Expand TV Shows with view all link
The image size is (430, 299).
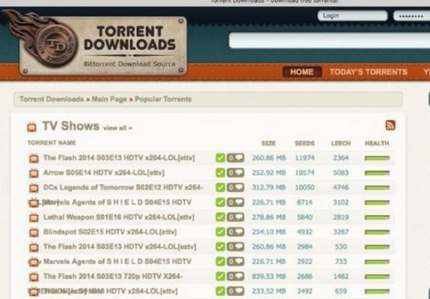pyautogui.click(x=118, y=128)
